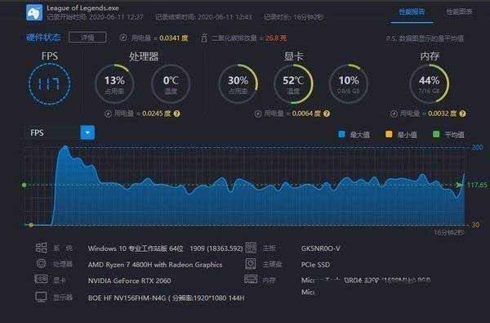Click the yellow minimum marker at chart left
490x323 pixels.
[31, 225]
